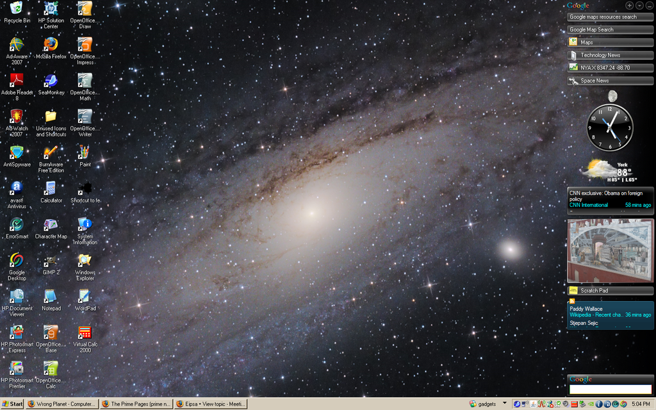Screen dimensions: 656x410
Task: Select BurnAware Free Edition icon
Action: [51, 159]
